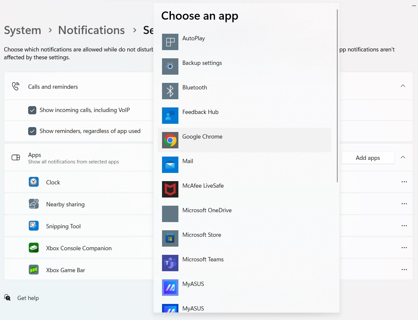Screen dimensions: 418x320
Task: Collapse the Apps section chevron
Action: tap(403, 157)
